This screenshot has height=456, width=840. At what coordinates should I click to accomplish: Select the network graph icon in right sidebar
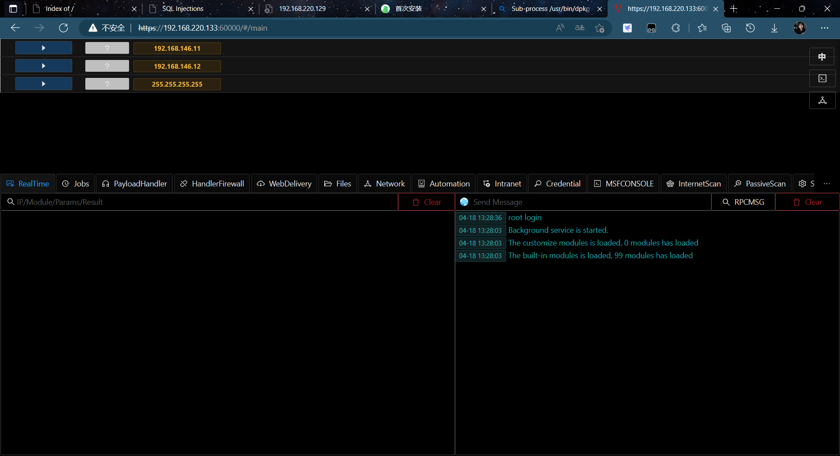click(x=822, y=100)
